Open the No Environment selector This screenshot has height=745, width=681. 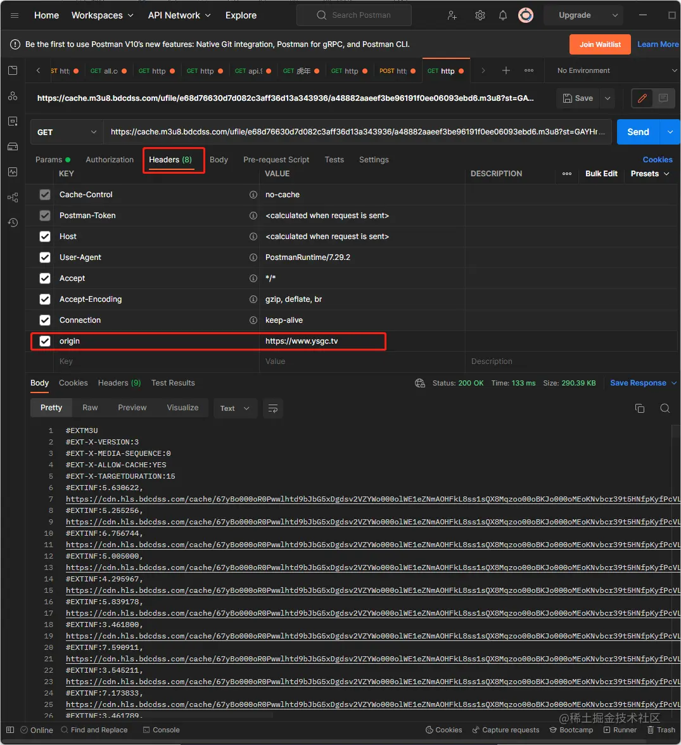(616, 70)
